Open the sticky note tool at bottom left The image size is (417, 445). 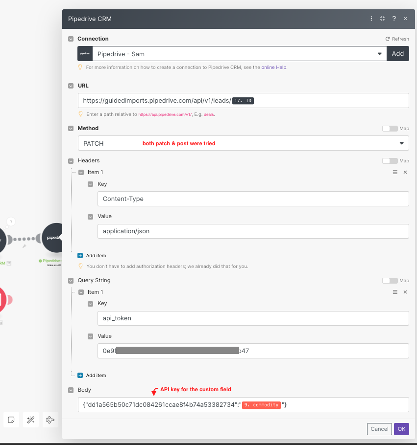[11, 420]
